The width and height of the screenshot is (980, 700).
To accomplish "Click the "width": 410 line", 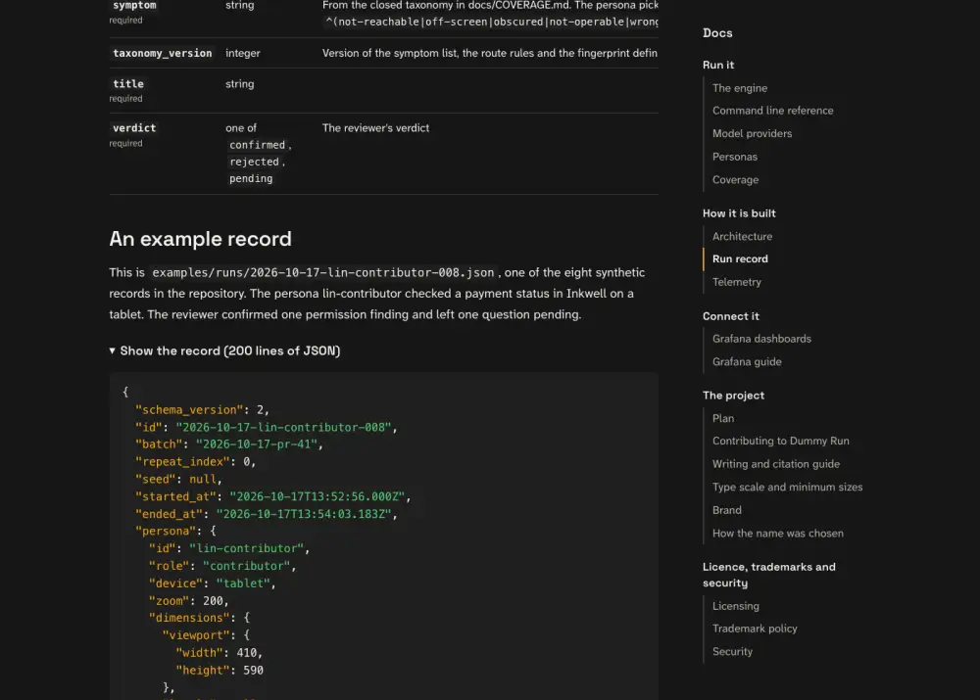I will [x=220, y=653].
